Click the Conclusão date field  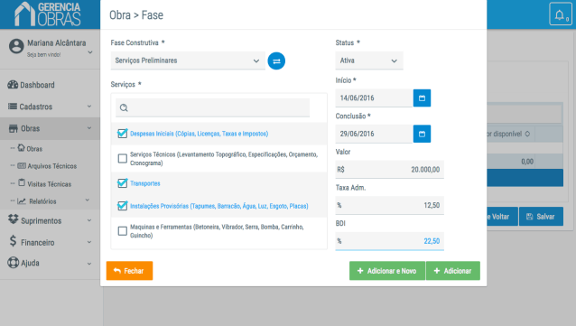[x=374, y=134]
